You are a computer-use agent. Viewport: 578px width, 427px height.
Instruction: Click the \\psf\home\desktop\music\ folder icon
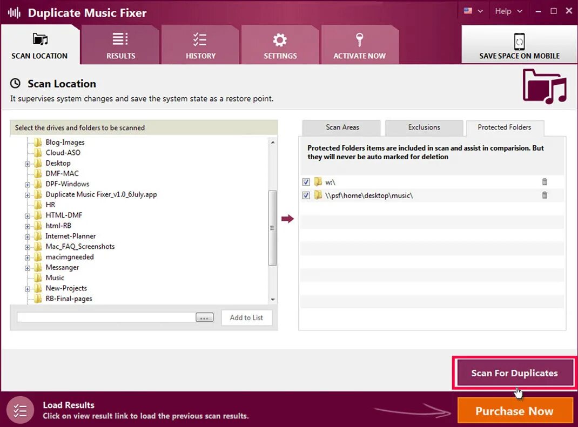[x=318, y=195]
